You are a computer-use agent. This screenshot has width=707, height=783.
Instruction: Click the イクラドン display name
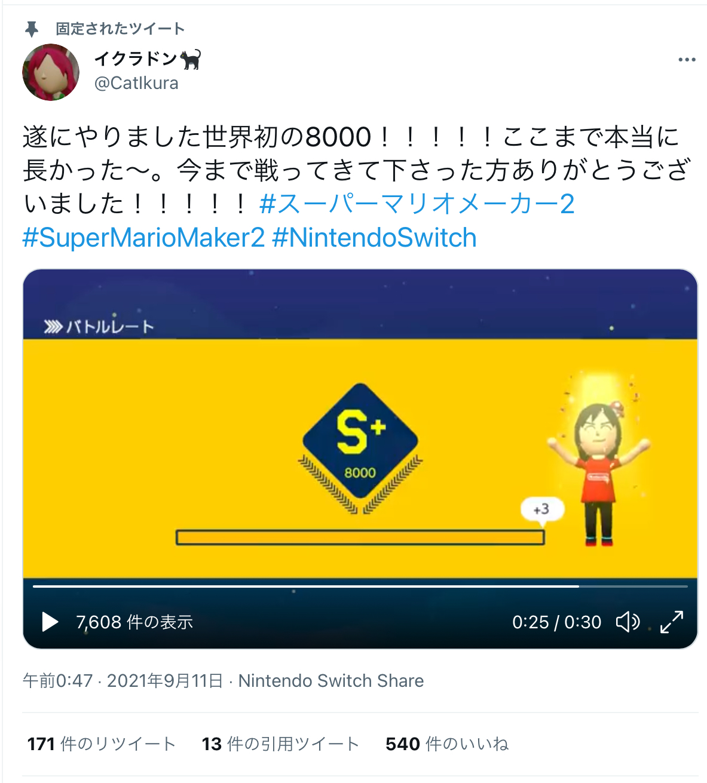(136, 59)
